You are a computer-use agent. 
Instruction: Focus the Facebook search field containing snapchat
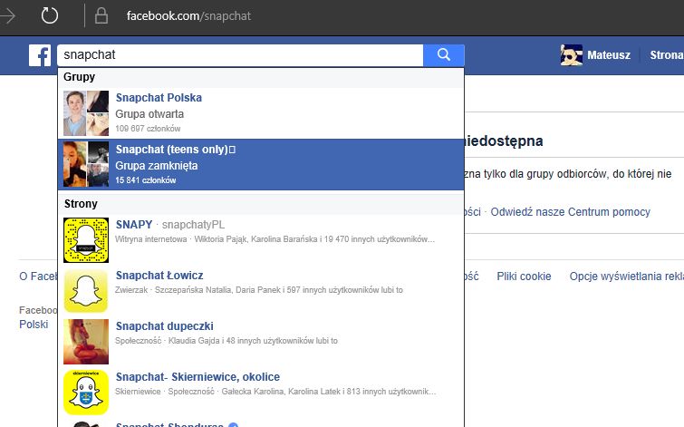click(240, 55)
